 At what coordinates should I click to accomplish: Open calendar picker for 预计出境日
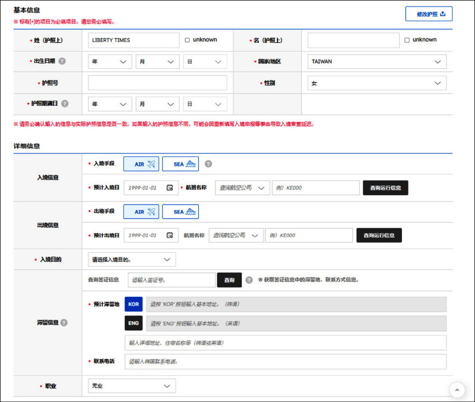[x=170, y=235]
